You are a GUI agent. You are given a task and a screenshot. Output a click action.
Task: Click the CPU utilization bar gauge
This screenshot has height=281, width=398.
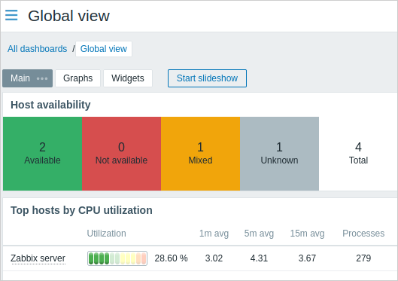(117, 258)
